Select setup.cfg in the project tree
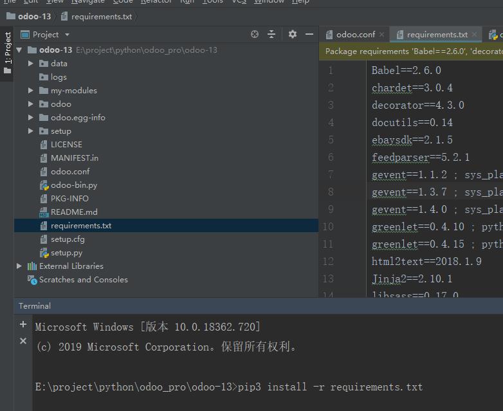503x411 pixels. coord(166,239)
